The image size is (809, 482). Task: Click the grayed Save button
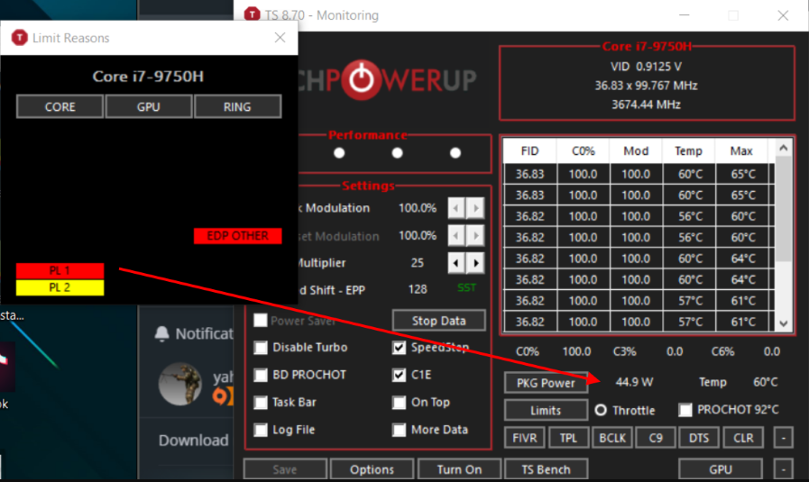pos(285,469)
